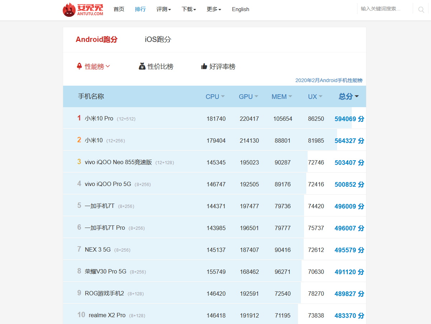Viewport: 431px width, 324px height.
Task: Sort the table by MEM score
Action: [282, 96]
